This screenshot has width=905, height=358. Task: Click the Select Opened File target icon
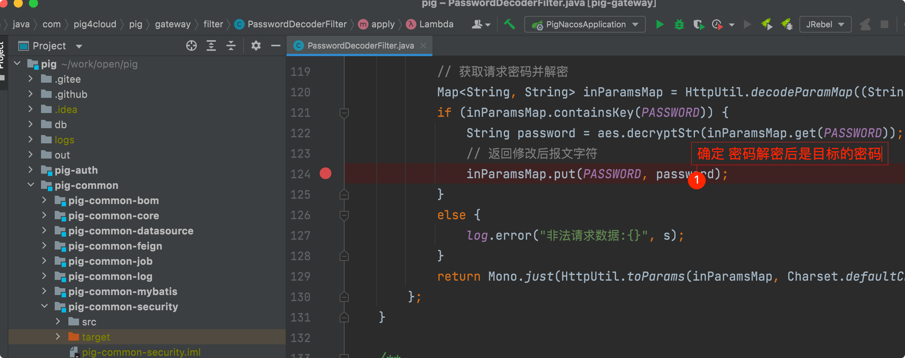tap(191, 46)
